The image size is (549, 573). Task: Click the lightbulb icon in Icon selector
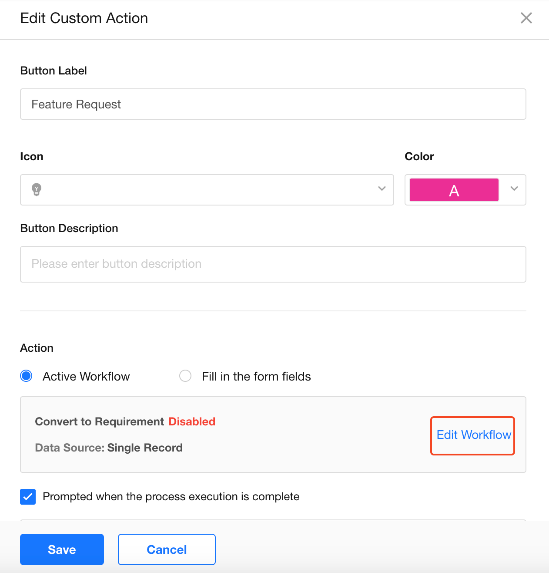(37, 189)
